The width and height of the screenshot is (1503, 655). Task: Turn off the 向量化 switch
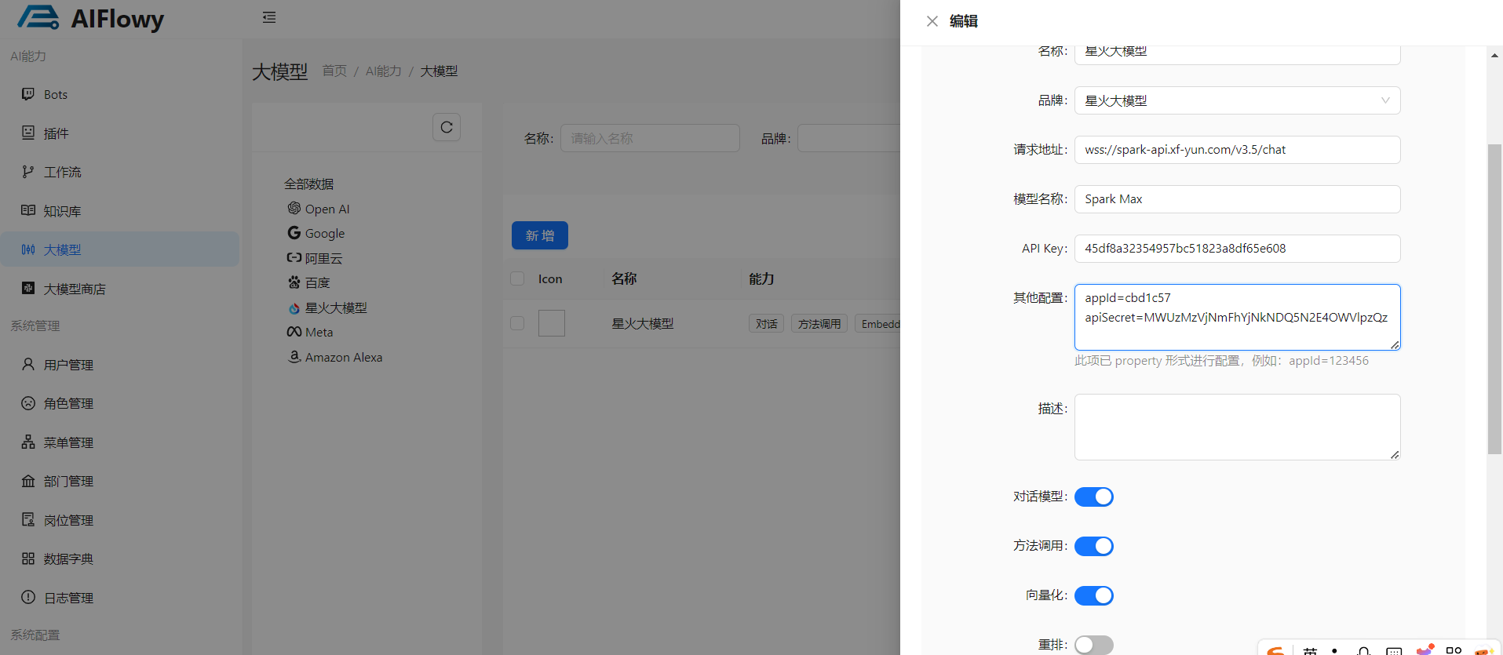(1093, 595)
